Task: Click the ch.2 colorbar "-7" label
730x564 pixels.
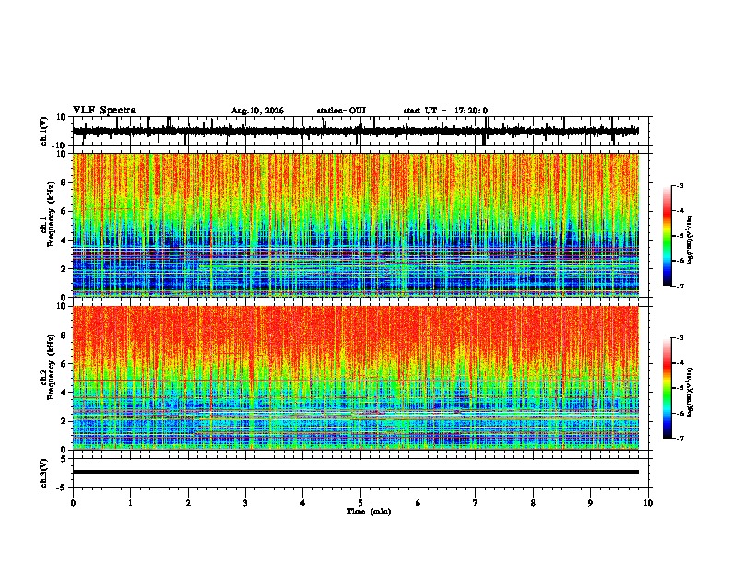Action: tap(679, 439)
